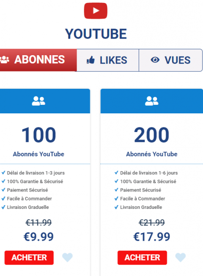Screen dimensions: 203x276
Task: Click the red YouTube play logo
Action: 96,11
